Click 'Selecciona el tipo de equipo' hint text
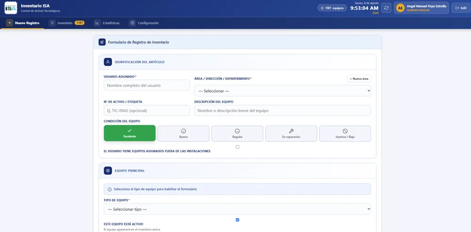 (155, 189)
